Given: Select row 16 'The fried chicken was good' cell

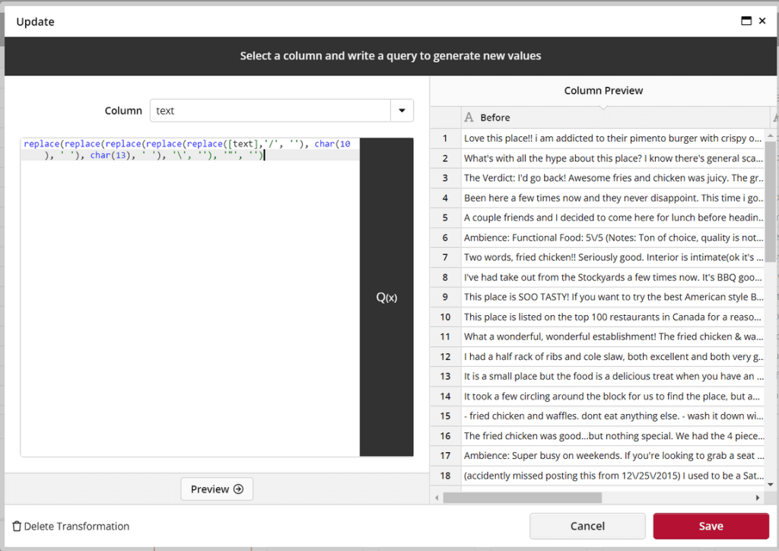Looking at the screenshot, I should click(x=613, y=436).
